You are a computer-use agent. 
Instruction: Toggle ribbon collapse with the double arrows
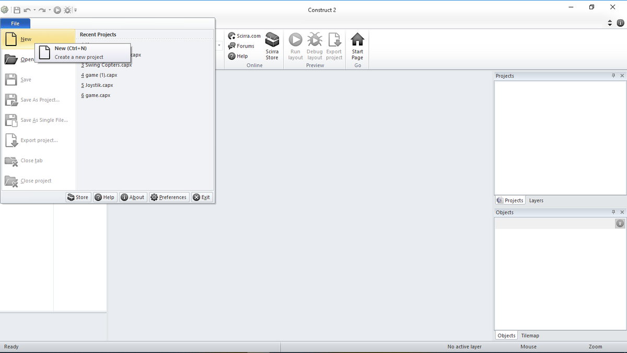point(609,22)
